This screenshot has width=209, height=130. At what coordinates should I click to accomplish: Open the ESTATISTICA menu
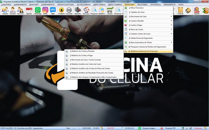click(x=155, y=5)
